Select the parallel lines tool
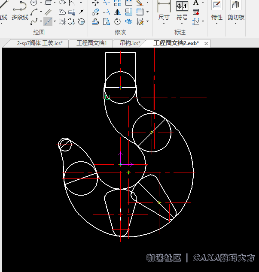This screenshot has height=272, width=259. point(48,12)
